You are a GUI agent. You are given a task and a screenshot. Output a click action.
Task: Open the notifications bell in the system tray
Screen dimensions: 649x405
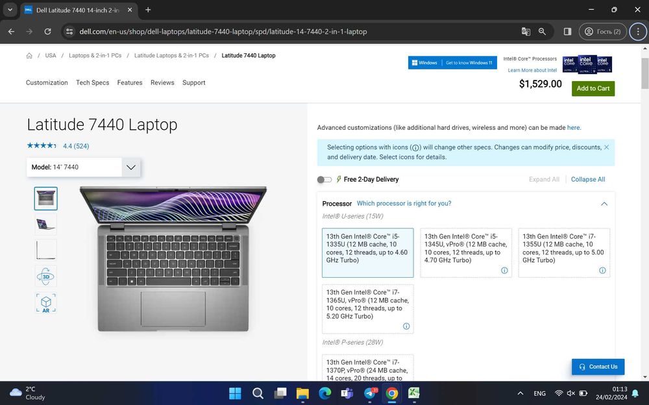click(x=635, y=393)
